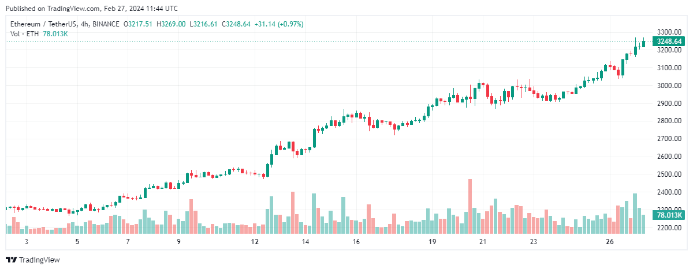Click the 3000.00 price axis label

coord(669,85)
